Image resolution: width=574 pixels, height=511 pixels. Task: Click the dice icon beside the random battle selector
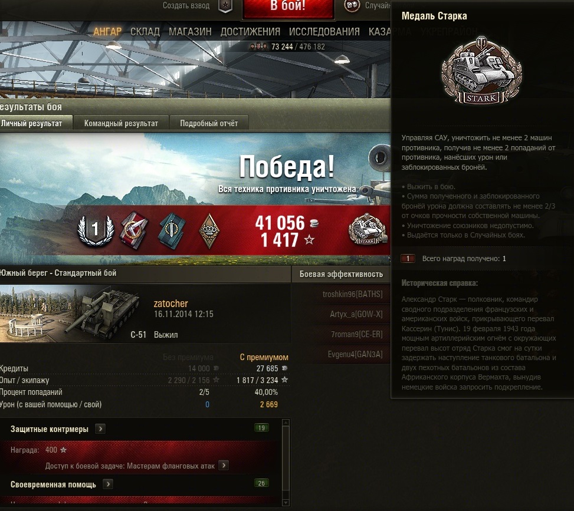point(352,5)
